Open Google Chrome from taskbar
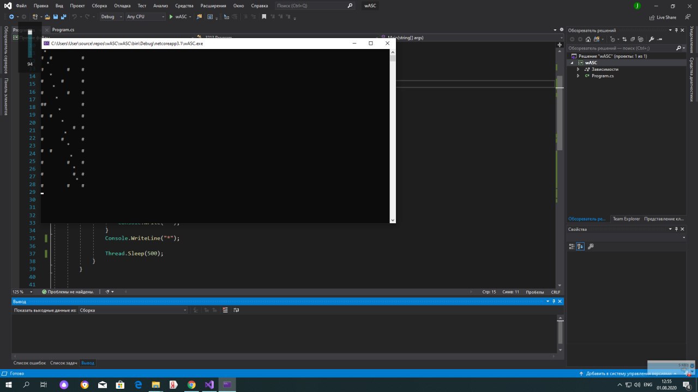Viewport: 698px width, 392px height. click(x=191, y=384)
